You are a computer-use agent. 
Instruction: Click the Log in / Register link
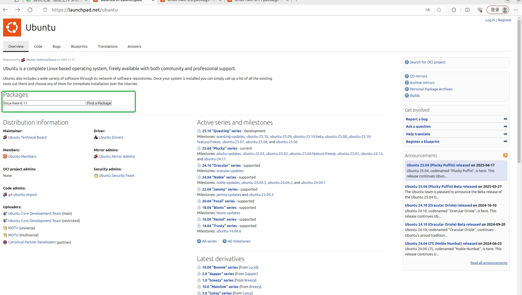[x=498, y=20]
